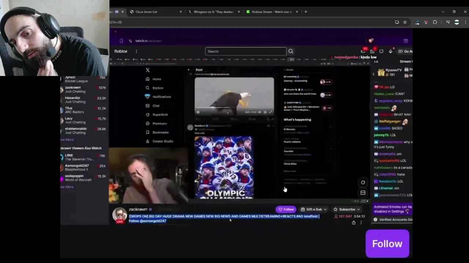The width and height of the screenshot is (469, 263).
Task: Click the mail envelope icon beside chat
Action: click(x=363, y=193)
